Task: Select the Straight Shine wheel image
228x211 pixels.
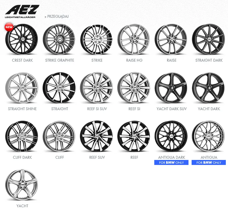Action: point(22,88)
